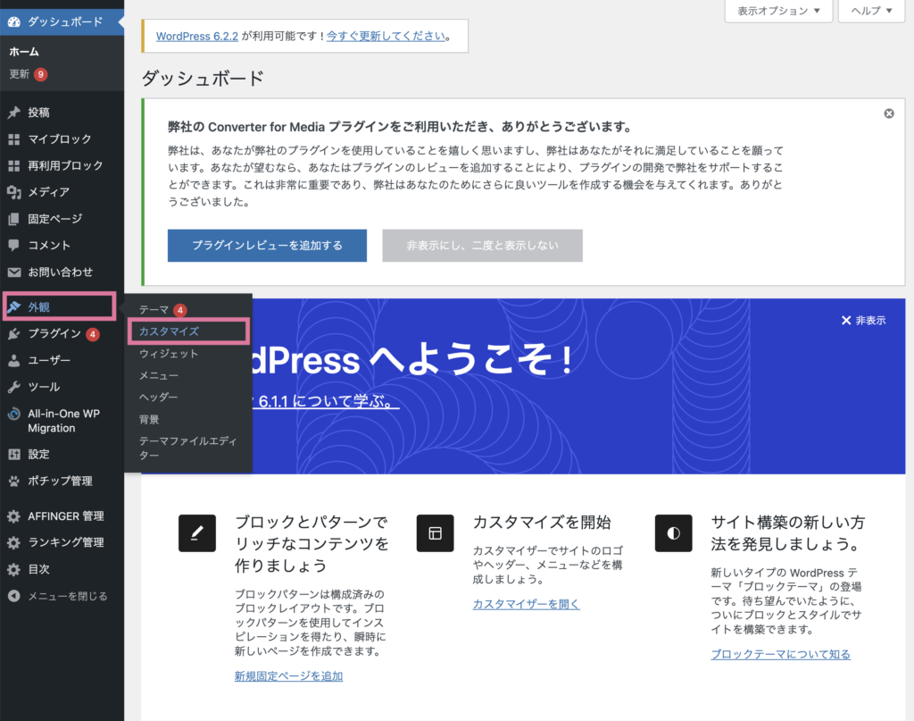914x721 pixels.
Task: Click the pages icon beside 固定ページ
Action: coord(14,219)
